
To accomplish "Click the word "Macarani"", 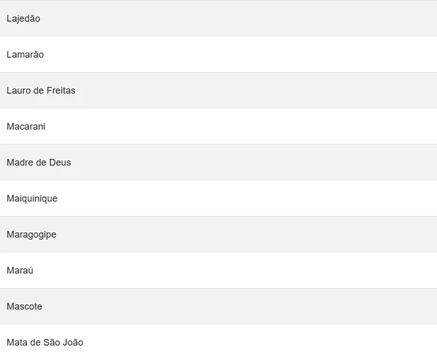I will tap(25, 126).
